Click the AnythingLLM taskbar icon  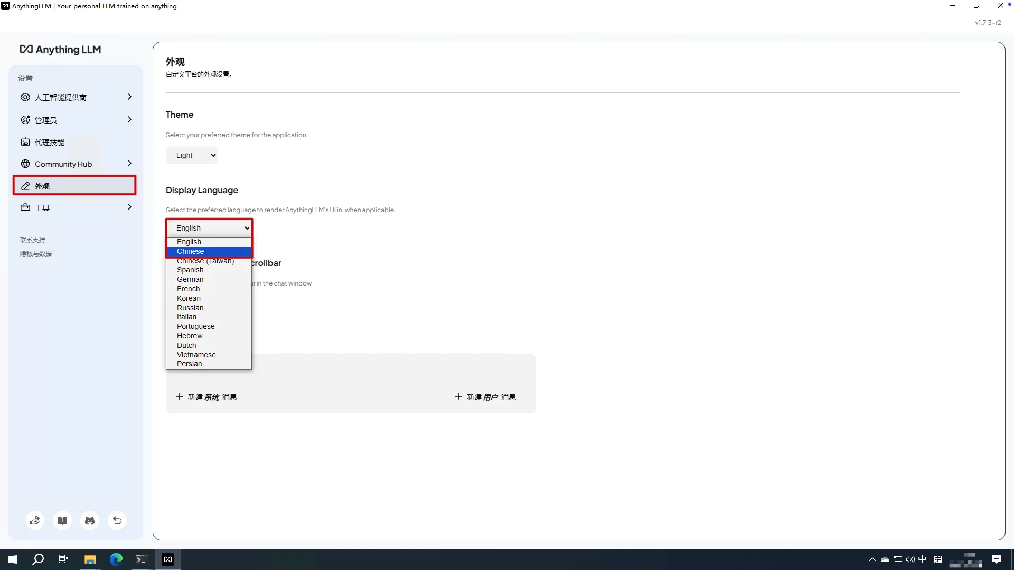(x=168, y=559)
